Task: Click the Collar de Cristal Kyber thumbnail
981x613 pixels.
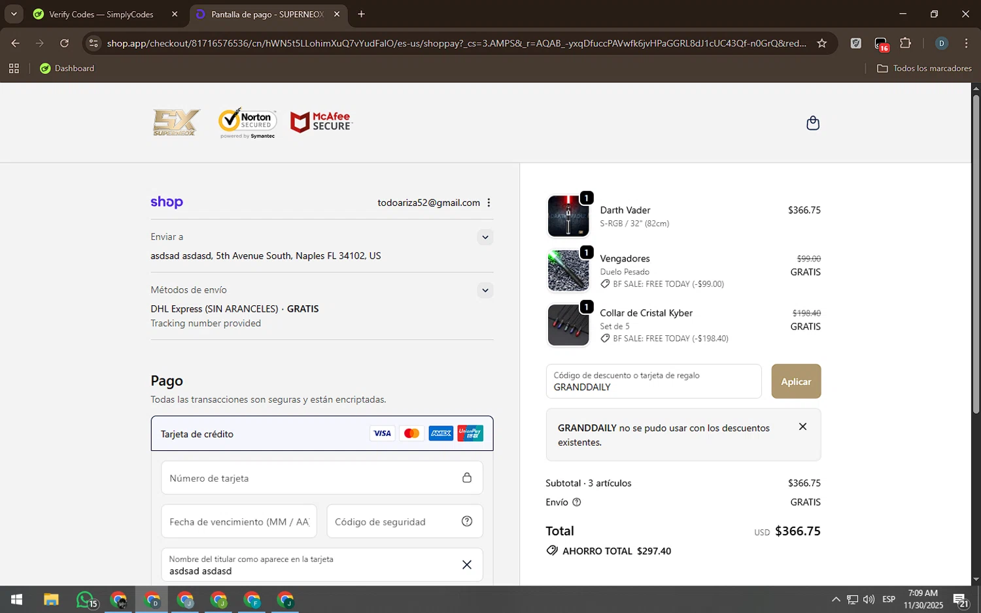Action: tap(568, 325)
